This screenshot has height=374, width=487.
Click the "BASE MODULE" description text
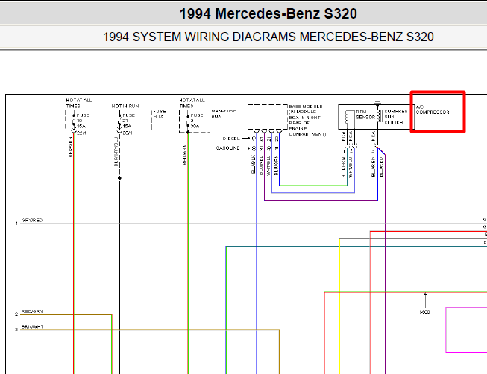click(x=307, y=120)
